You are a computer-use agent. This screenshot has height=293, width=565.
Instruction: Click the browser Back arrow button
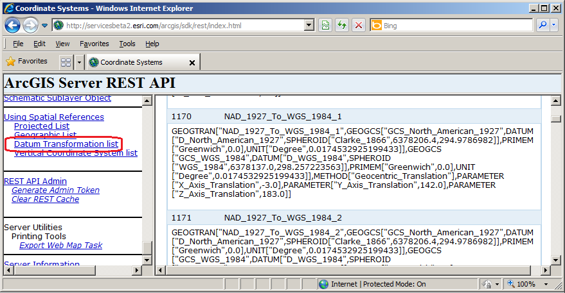coord(13,26)
